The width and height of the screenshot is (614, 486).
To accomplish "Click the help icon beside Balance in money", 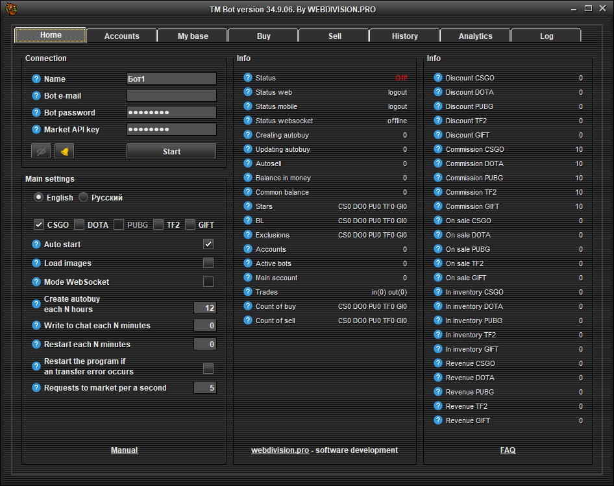I will 247,178.
